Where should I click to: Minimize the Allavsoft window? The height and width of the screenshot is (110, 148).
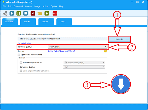coord(132,2)
